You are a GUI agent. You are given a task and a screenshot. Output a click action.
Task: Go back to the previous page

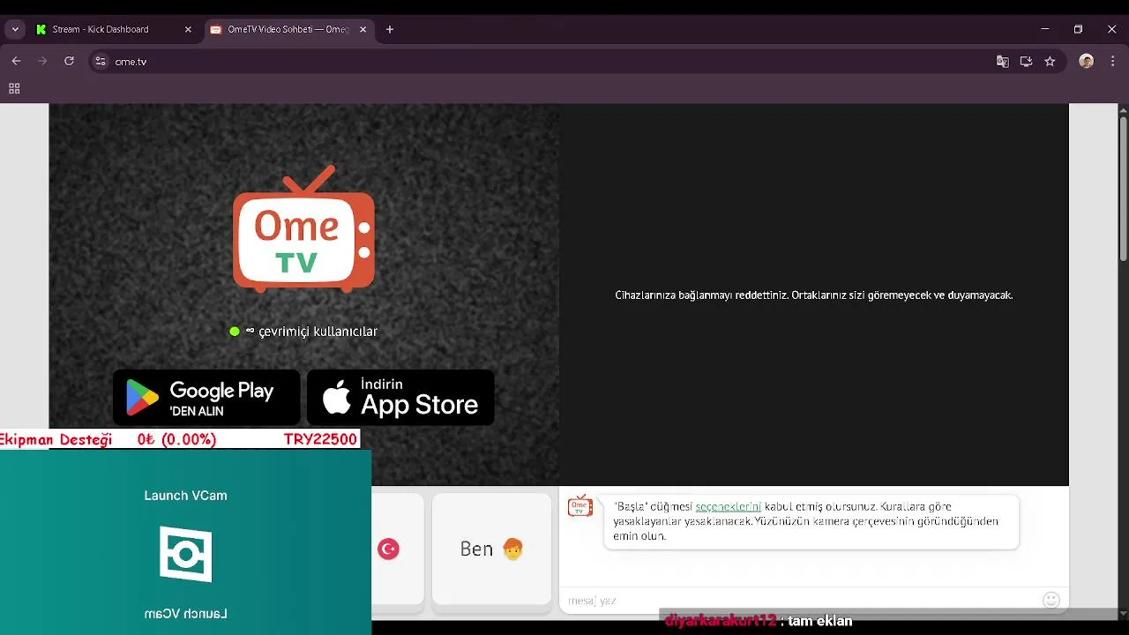pyautogui.click(x=16, y=61)
